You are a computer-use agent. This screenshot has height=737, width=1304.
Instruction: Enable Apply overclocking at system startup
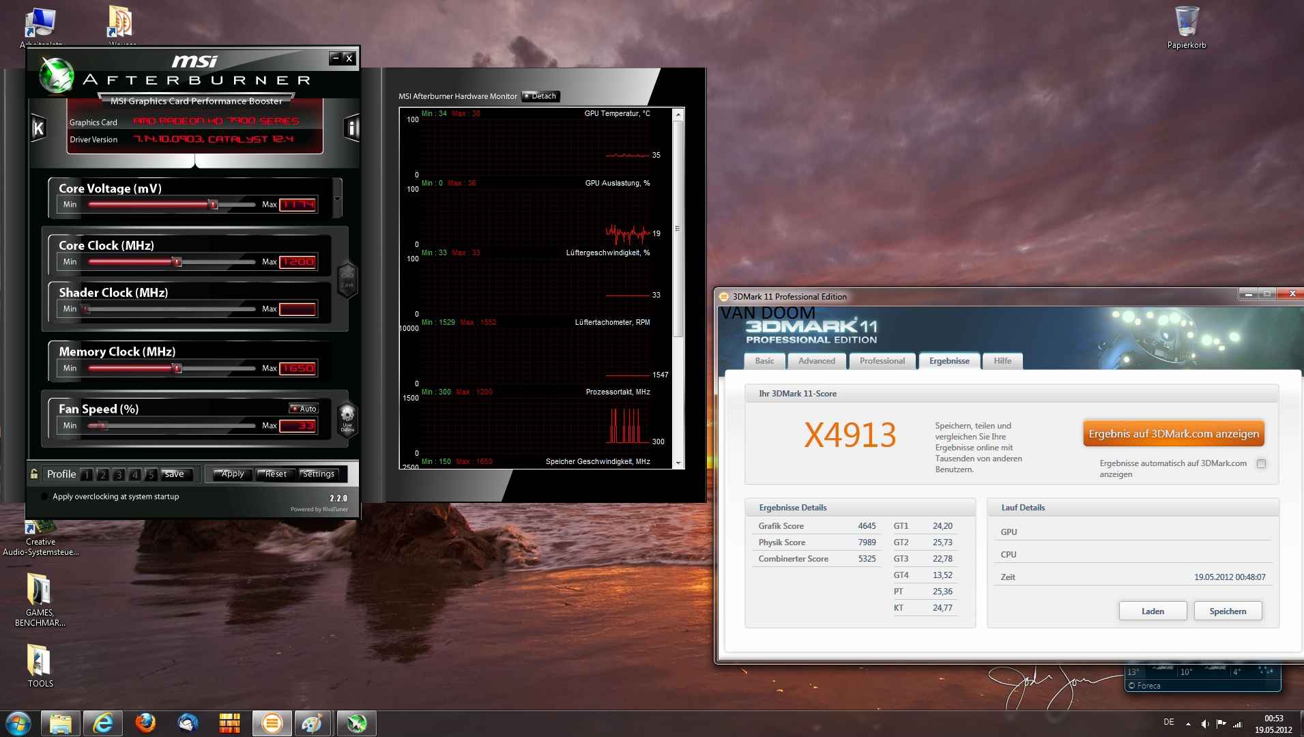click(45, 497)
